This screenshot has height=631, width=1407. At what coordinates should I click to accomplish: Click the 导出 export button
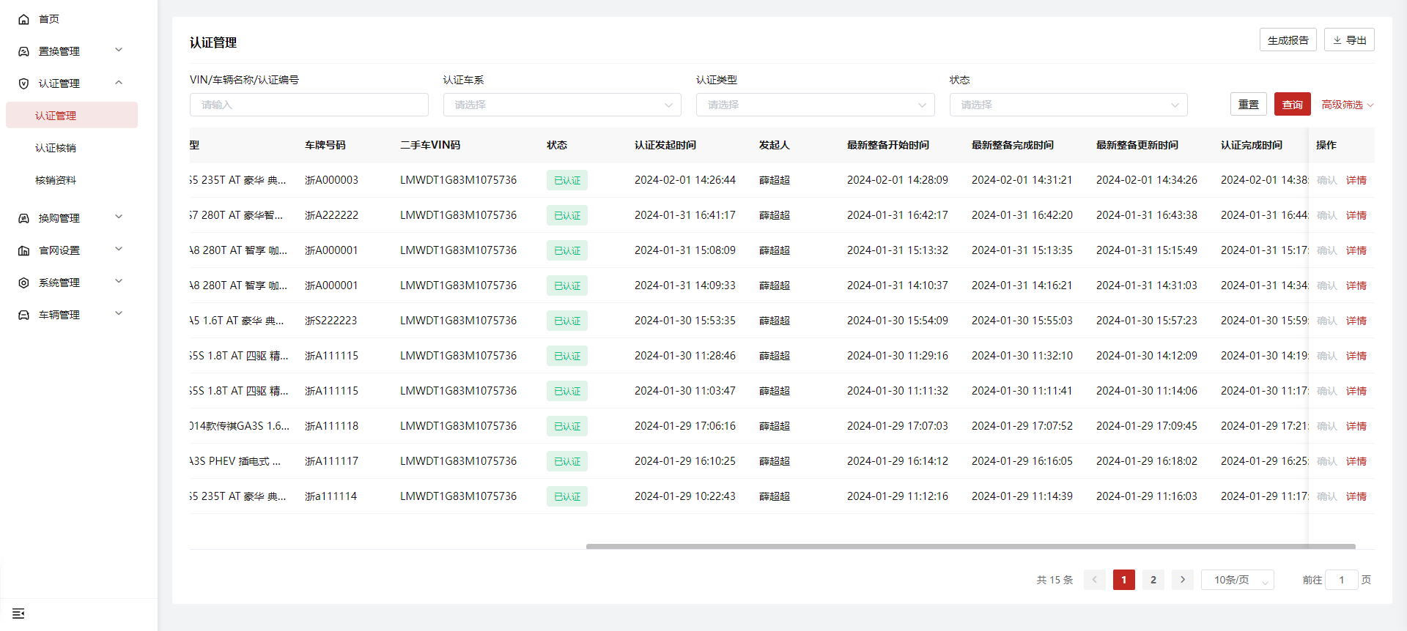(1349, 40)
